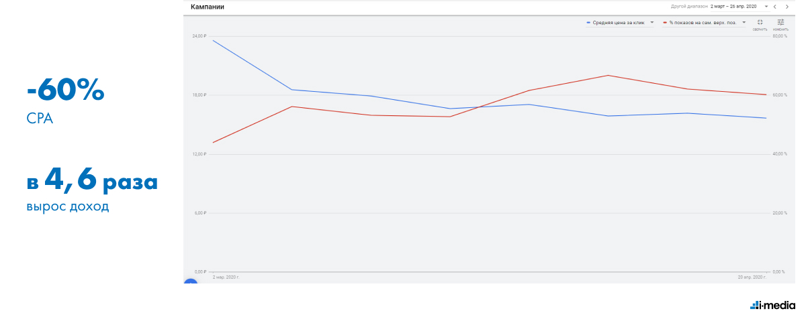Open the date range dropdown arrow

tap(766, 7)
